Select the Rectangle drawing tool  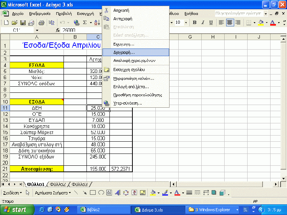93,192
